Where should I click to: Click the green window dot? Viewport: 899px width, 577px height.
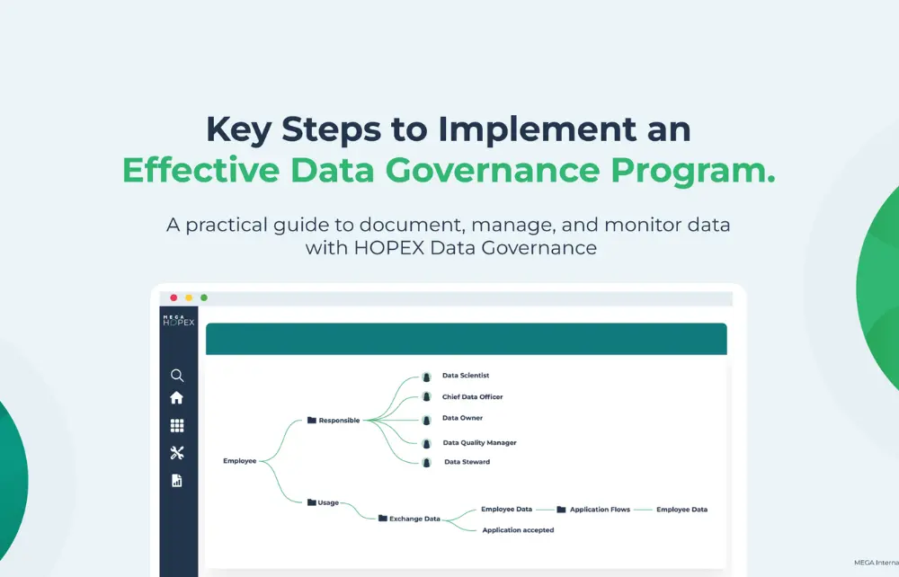pyautogui.click(x=203, y=297)
